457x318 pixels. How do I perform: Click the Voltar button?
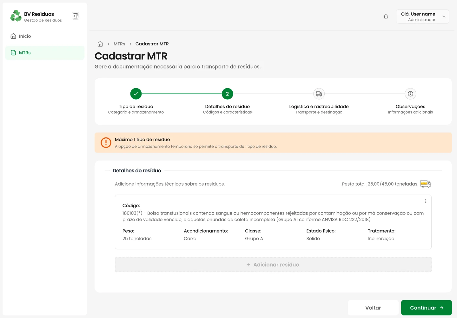coord(373,308)
